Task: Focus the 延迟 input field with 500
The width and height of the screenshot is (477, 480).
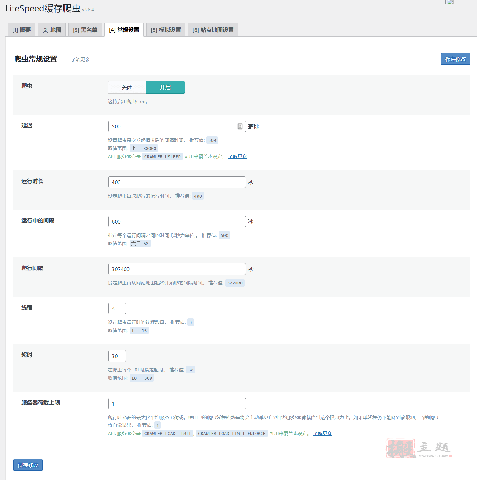Action: point(177,126)
